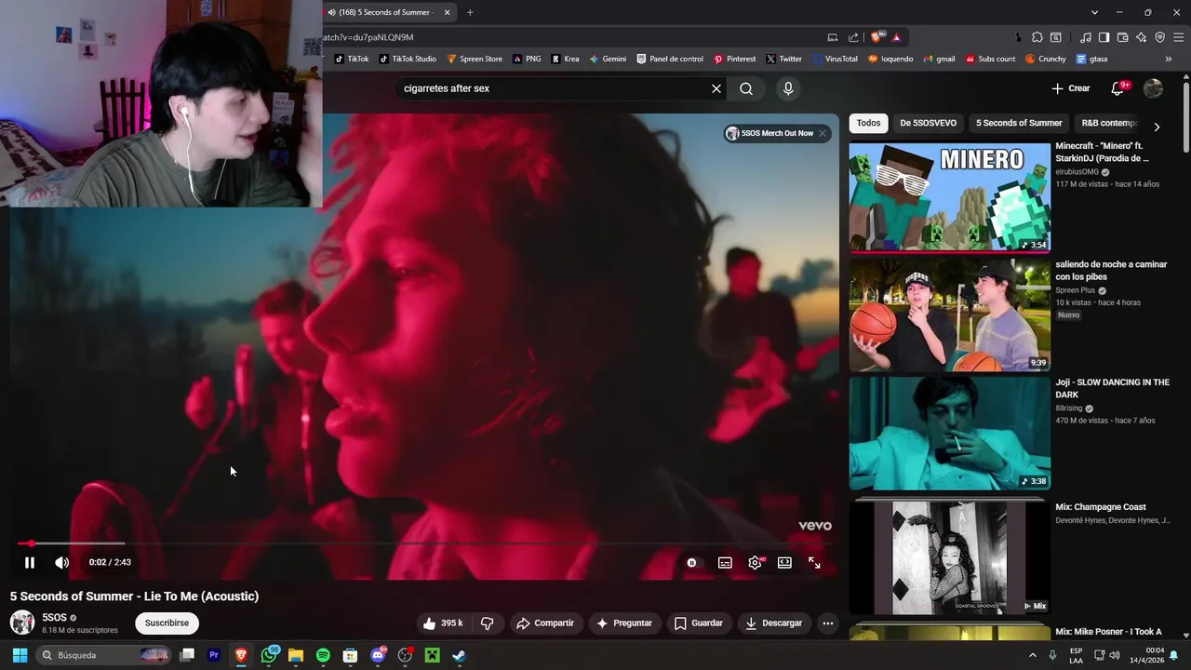Open the Mix: Mike Posner title
Screen dimensions: 1191x670
(x=1108, y=632)
